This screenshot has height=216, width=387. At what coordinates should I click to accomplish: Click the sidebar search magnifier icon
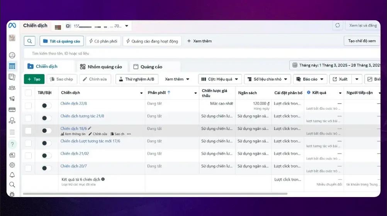[12, 185]
